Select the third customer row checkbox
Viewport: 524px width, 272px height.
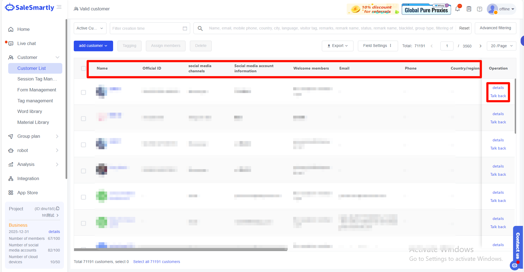click(84, 145)
